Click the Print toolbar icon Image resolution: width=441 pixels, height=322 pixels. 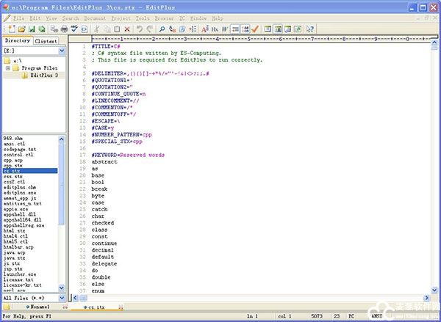coord(65,29)
